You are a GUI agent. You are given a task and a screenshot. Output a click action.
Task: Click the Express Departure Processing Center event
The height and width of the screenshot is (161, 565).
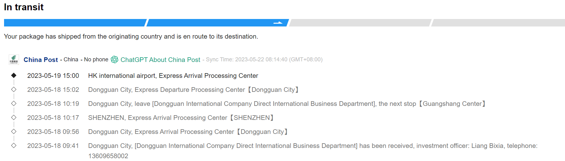193,90
